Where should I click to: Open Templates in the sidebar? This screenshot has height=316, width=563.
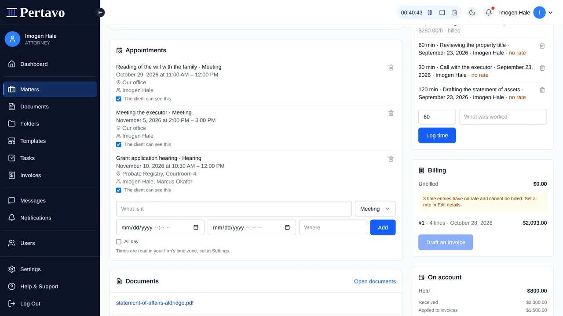[50, 141]
